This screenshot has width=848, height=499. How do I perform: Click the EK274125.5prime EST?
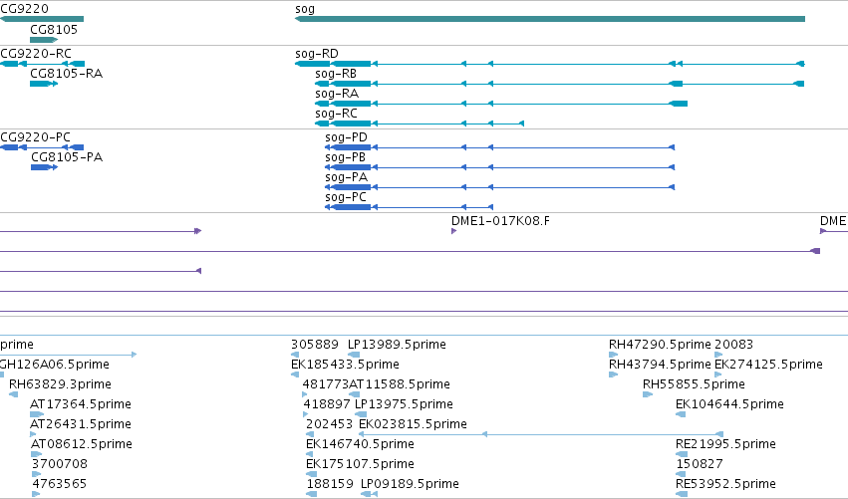pos(768,365)
